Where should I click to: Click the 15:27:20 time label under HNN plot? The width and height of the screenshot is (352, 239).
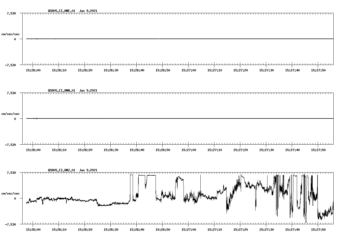(241, 150)
